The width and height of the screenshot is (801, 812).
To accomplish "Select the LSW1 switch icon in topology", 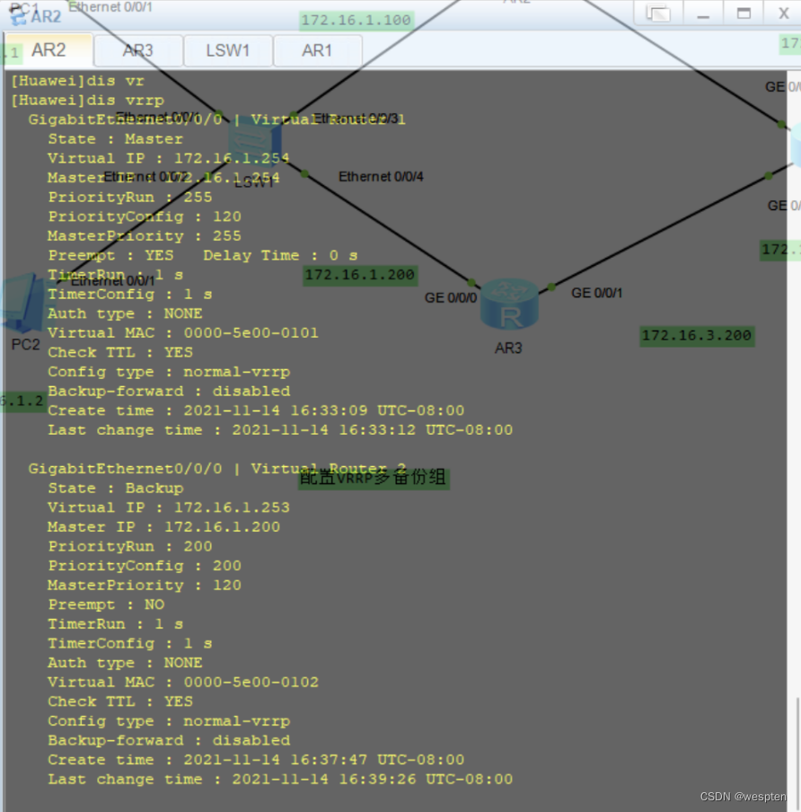I will 255,143.
